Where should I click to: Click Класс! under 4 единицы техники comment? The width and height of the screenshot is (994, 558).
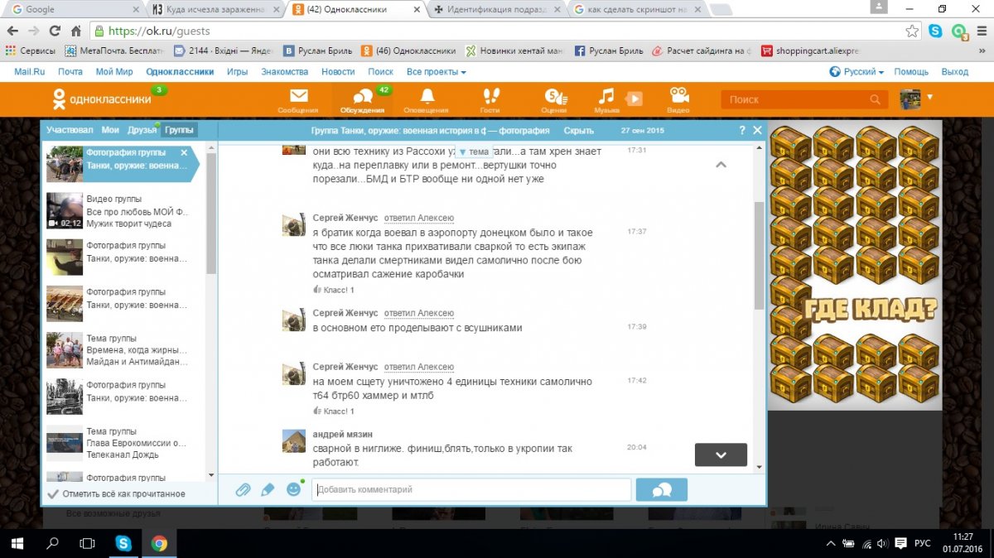click(x=334, y=411)
